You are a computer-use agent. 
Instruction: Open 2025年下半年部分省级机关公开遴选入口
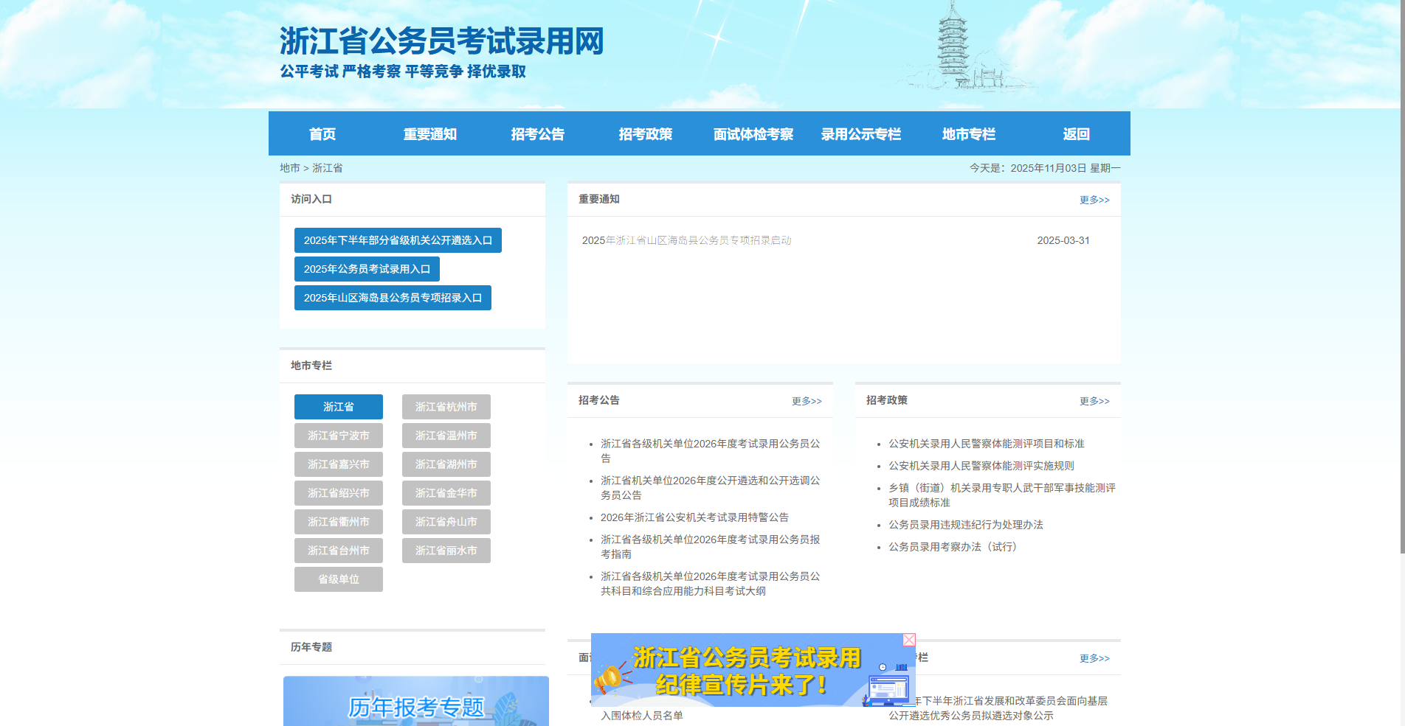pyautogui.click(x=397, y=240)
